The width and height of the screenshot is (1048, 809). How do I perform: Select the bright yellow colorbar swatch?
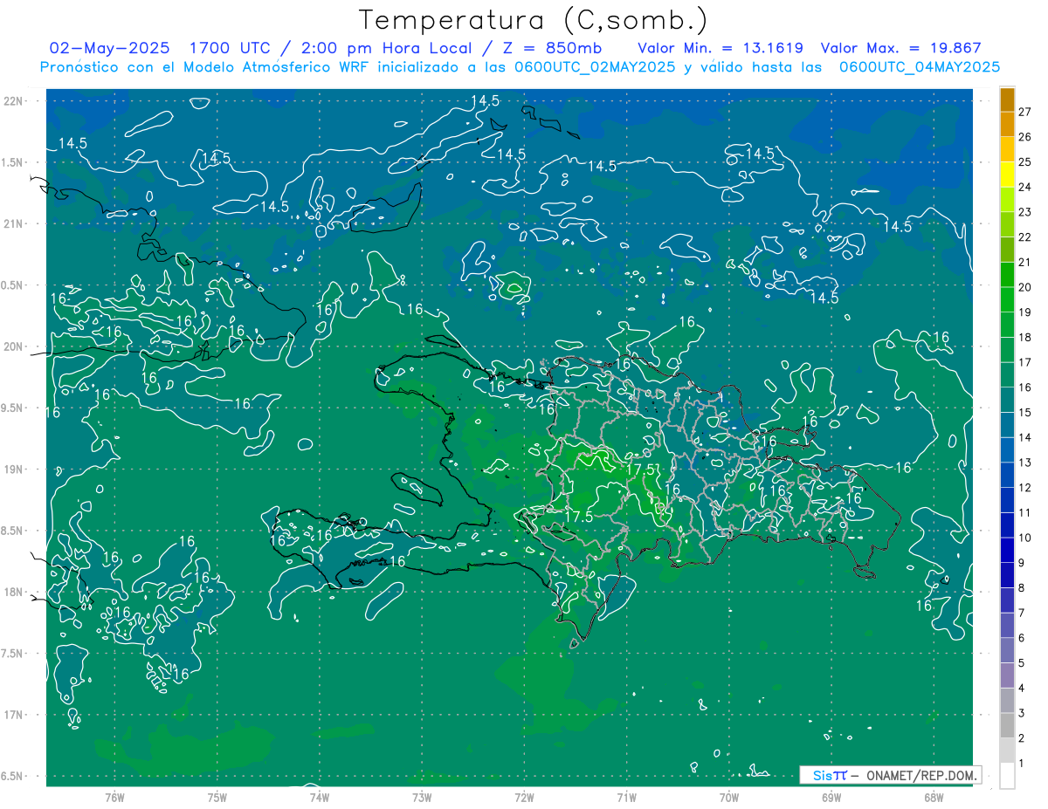pos(1007,175)
